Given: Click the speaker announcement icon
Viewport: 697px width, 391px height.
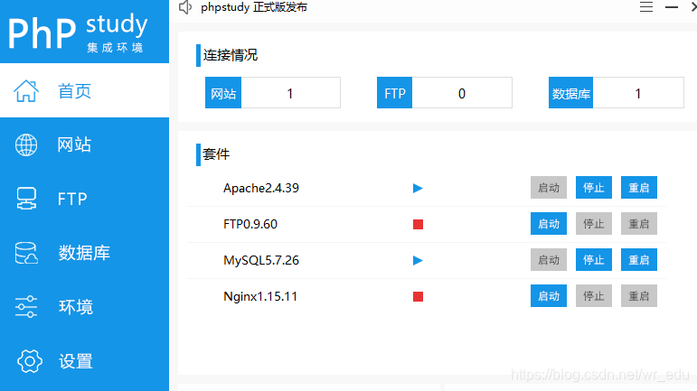Looking at the screenshot, I should click(x=185, y=7).
